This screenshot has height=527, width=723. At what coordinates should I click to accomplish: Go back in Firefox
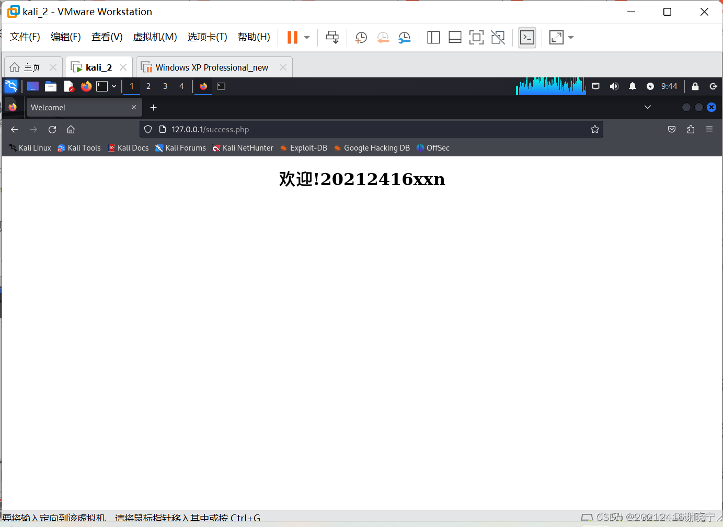[x=15, y=129]
